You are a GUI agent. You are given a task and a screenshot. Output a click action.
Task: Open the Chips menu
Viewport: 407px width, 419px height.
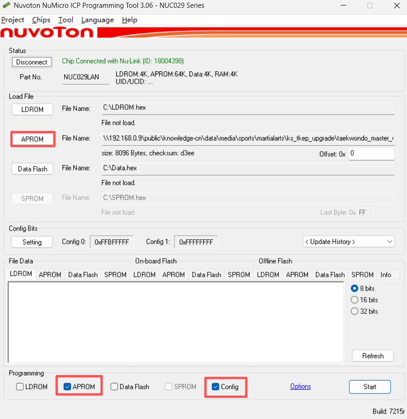pyautogui.click(x=41, y=20)
